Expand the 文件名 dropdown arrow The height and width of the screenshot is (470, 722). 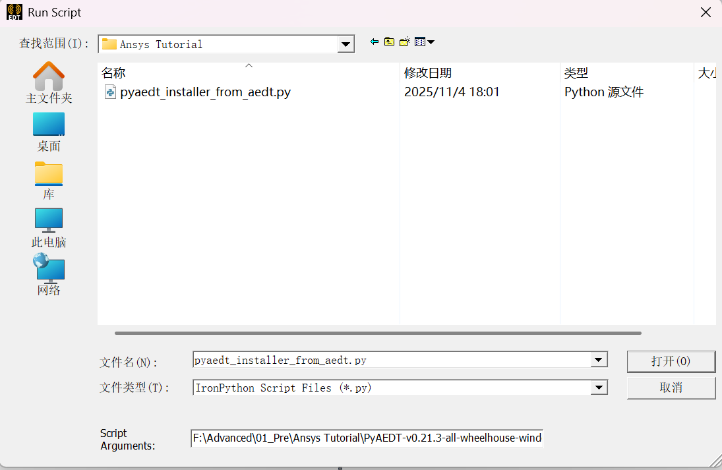[x=599, y=360]
